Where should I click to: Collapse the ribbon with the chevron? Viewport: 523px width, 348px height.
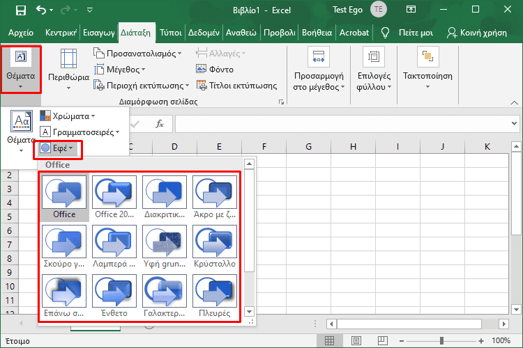[x=514, y=102]
